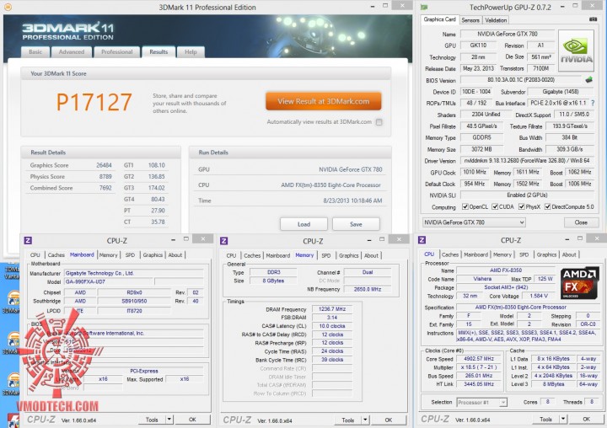Click the Graphics Score value 26484
Viewport: 607px width, 428px height.
coord(105,165)
